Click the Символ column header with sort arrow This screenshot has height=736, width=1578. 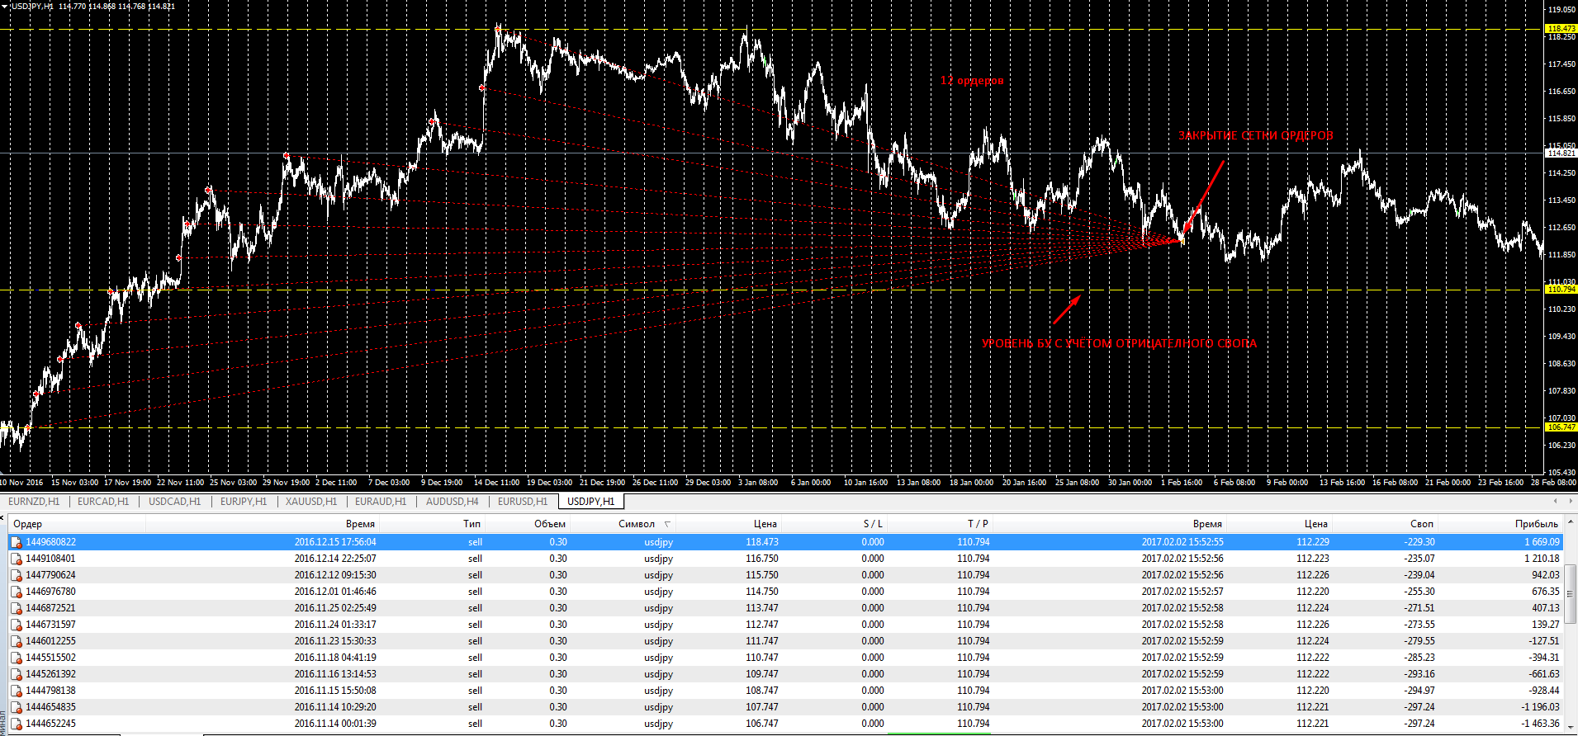point(623,523)
